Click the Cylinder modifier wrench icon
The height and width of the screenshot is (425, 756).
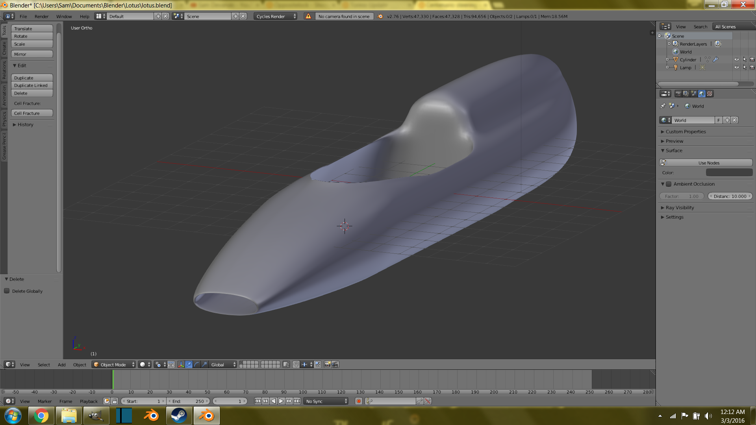715,59
